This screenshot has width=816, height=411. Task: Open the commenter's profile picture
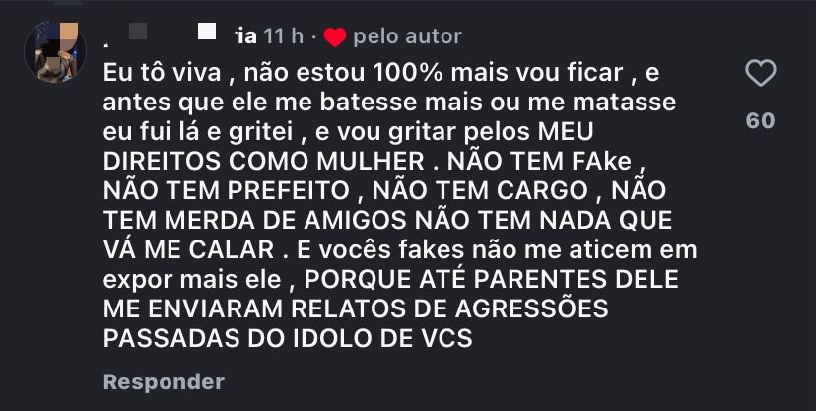pos(55,51)
